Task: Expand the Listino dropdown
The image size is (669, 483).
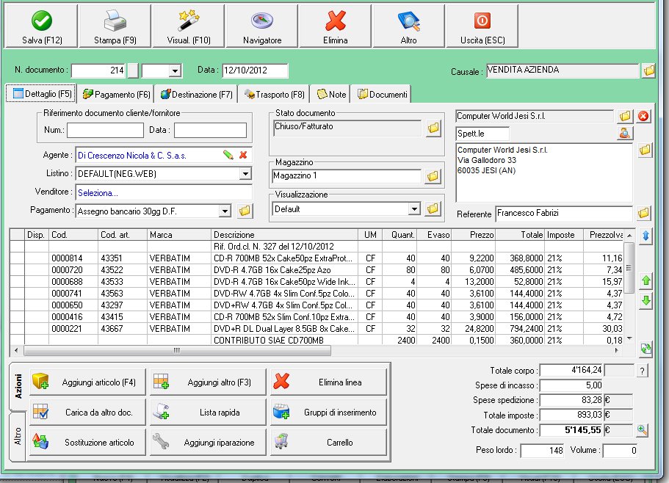Action: [245, 174]
